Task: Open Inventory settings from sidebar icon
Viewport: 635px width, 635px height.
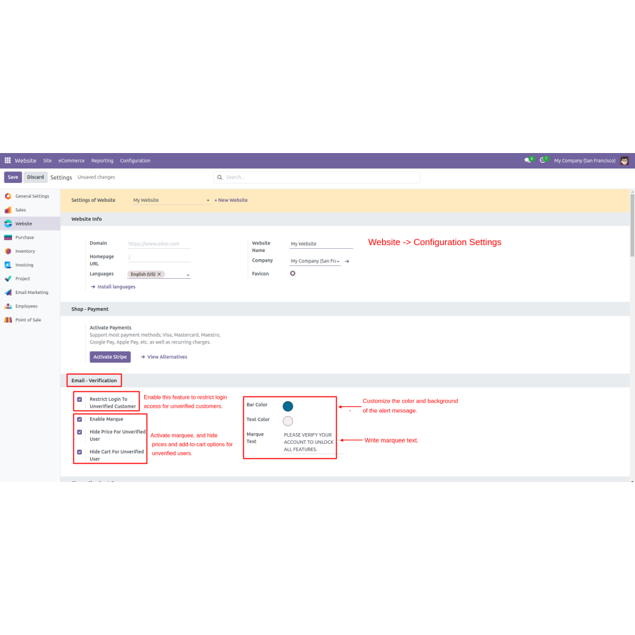Action: 8,251
